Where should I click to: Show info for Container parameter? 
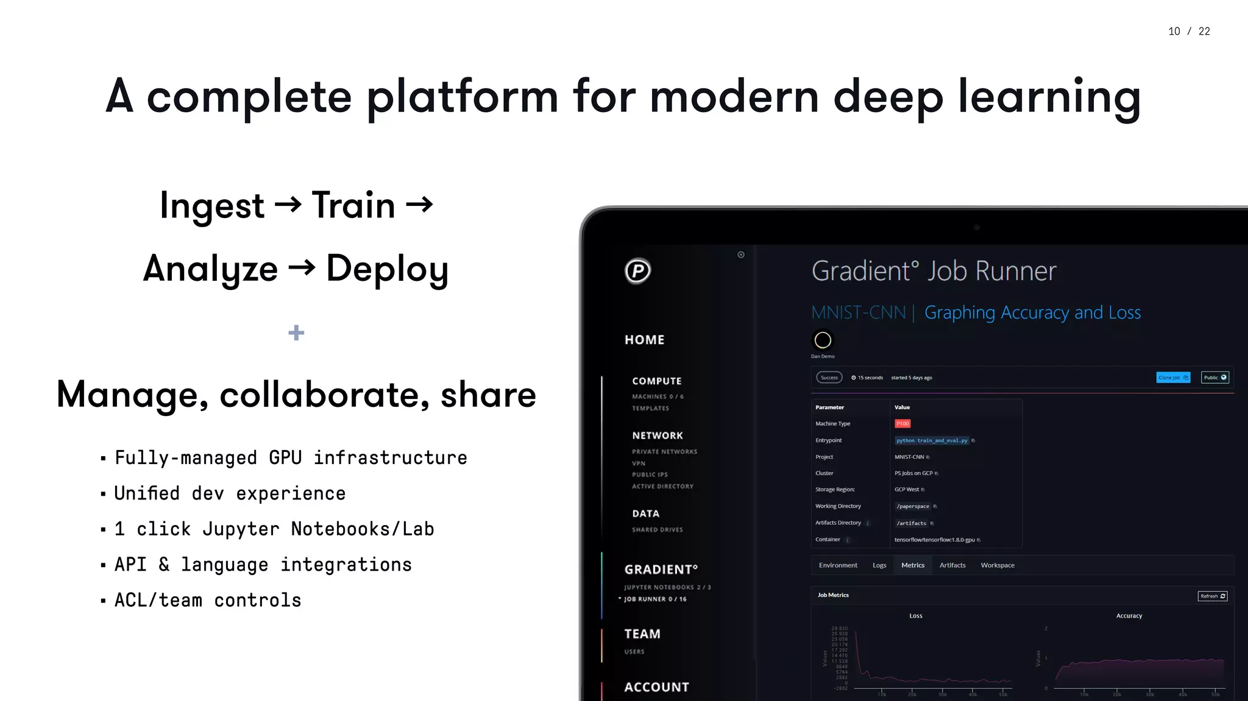pyautogui.click(x=848, y=540)
